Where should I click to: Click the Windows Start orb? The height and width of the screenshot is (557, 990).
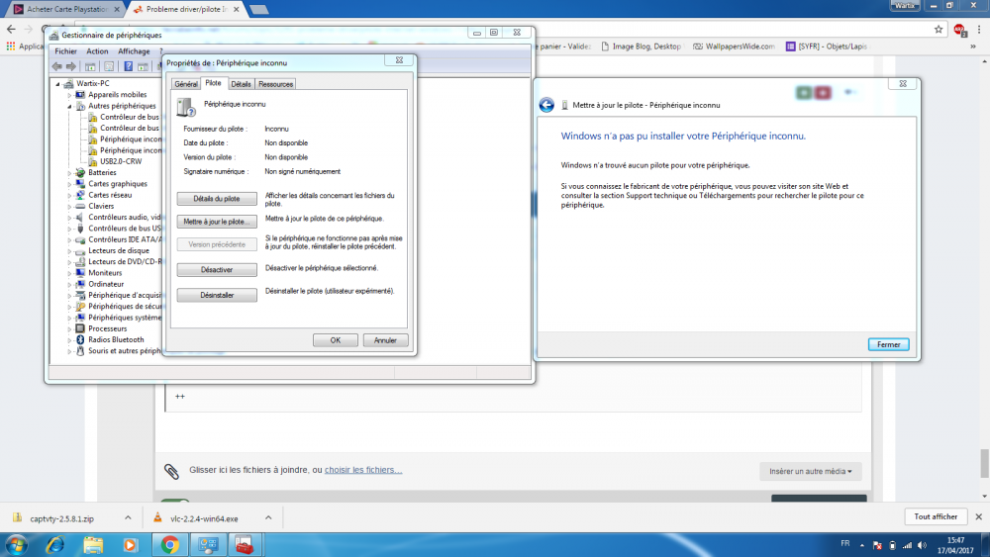(x=17, y=544)
